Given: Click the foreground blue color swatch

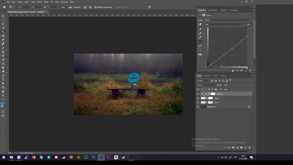Looking at the screenshot, I should (2, 106).
